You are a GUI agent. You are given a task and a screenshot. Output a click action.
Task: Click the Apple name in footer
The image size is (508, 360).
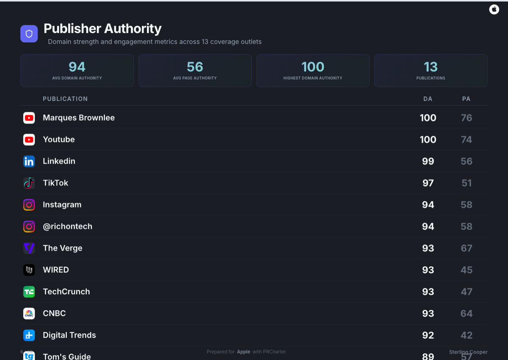243,352
